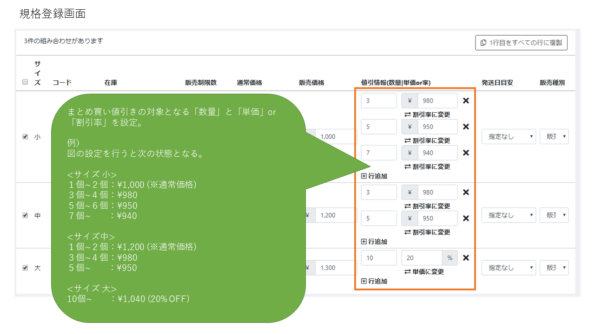This screenshot has height=334, width=595.
Task: Delete the size 小 quantity 7 discount row
Action: pos(466,153)
